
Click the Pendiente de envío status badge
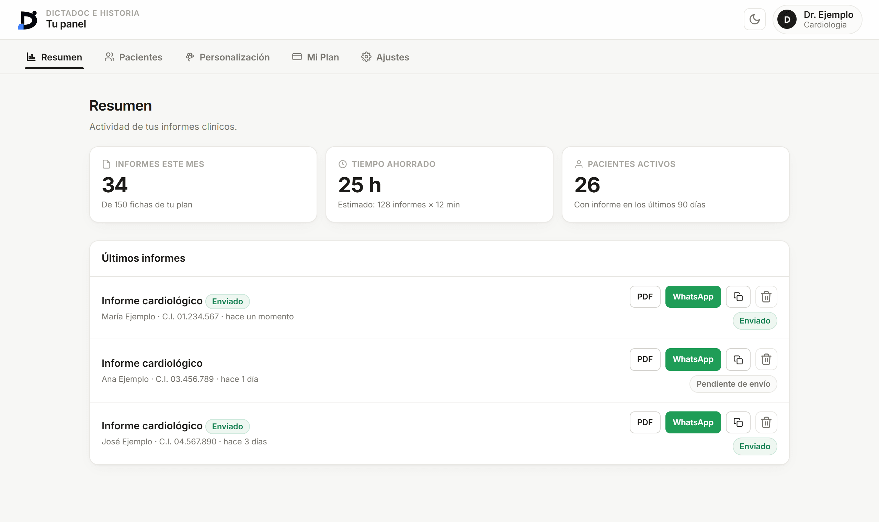(x=733, y=384)
